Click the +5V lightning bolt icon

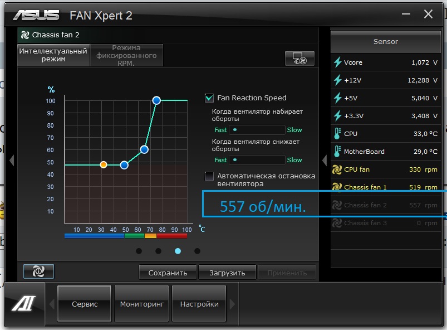pos(338,98)
